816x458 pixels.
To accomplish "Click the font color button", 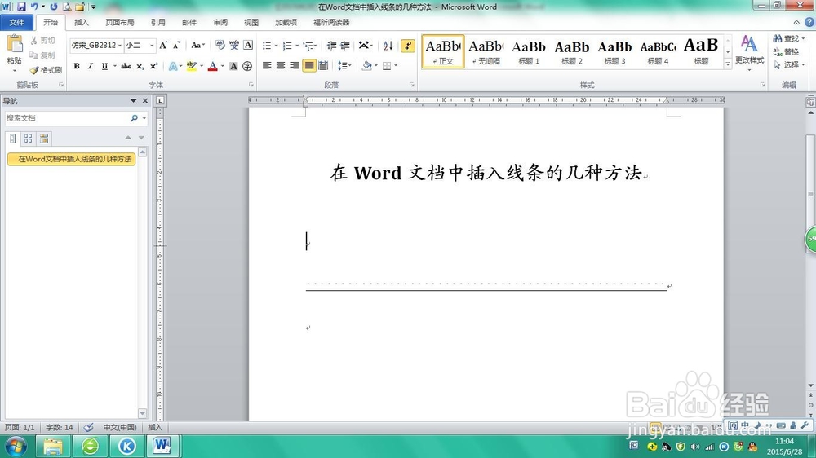I will coord(212,66).
